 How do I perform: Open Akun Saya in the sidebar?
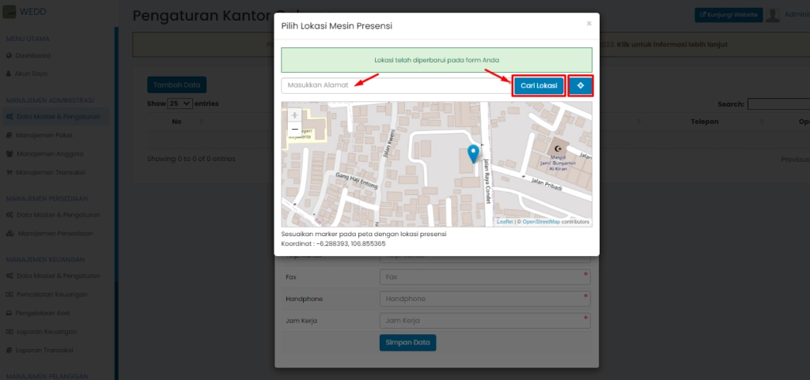tap(32, 73)
